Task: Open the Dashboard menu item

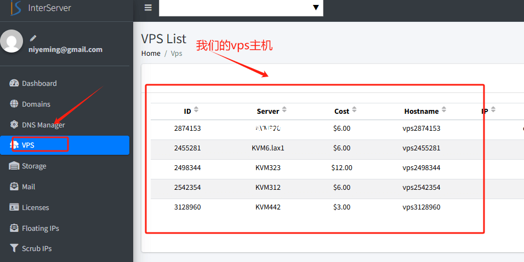Action: pyautogui.click(x=65, y=83)
